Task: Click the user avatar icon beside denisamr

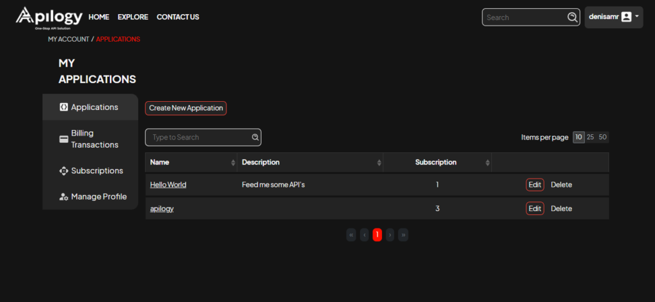Action: pyautogui.click(x=626, y=17)
